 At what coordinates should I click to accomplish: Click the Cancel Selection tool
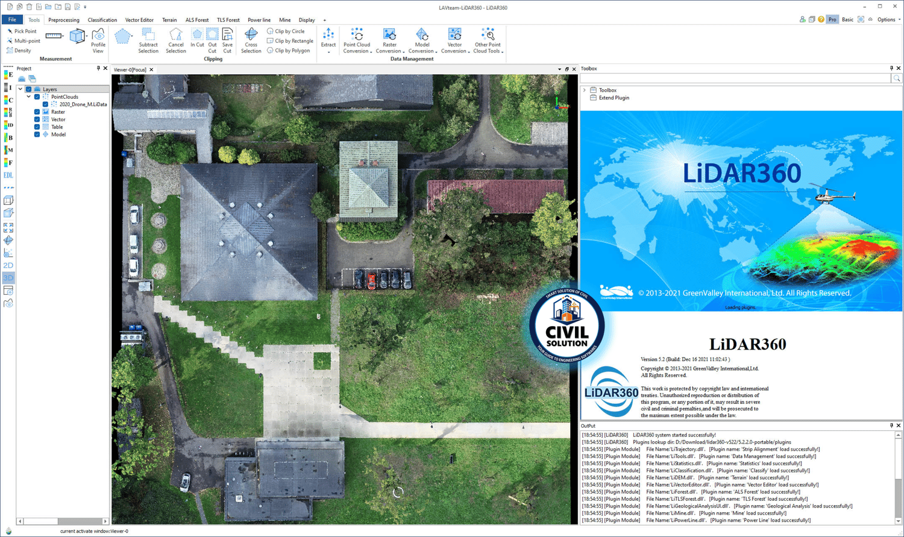[176, 41]
